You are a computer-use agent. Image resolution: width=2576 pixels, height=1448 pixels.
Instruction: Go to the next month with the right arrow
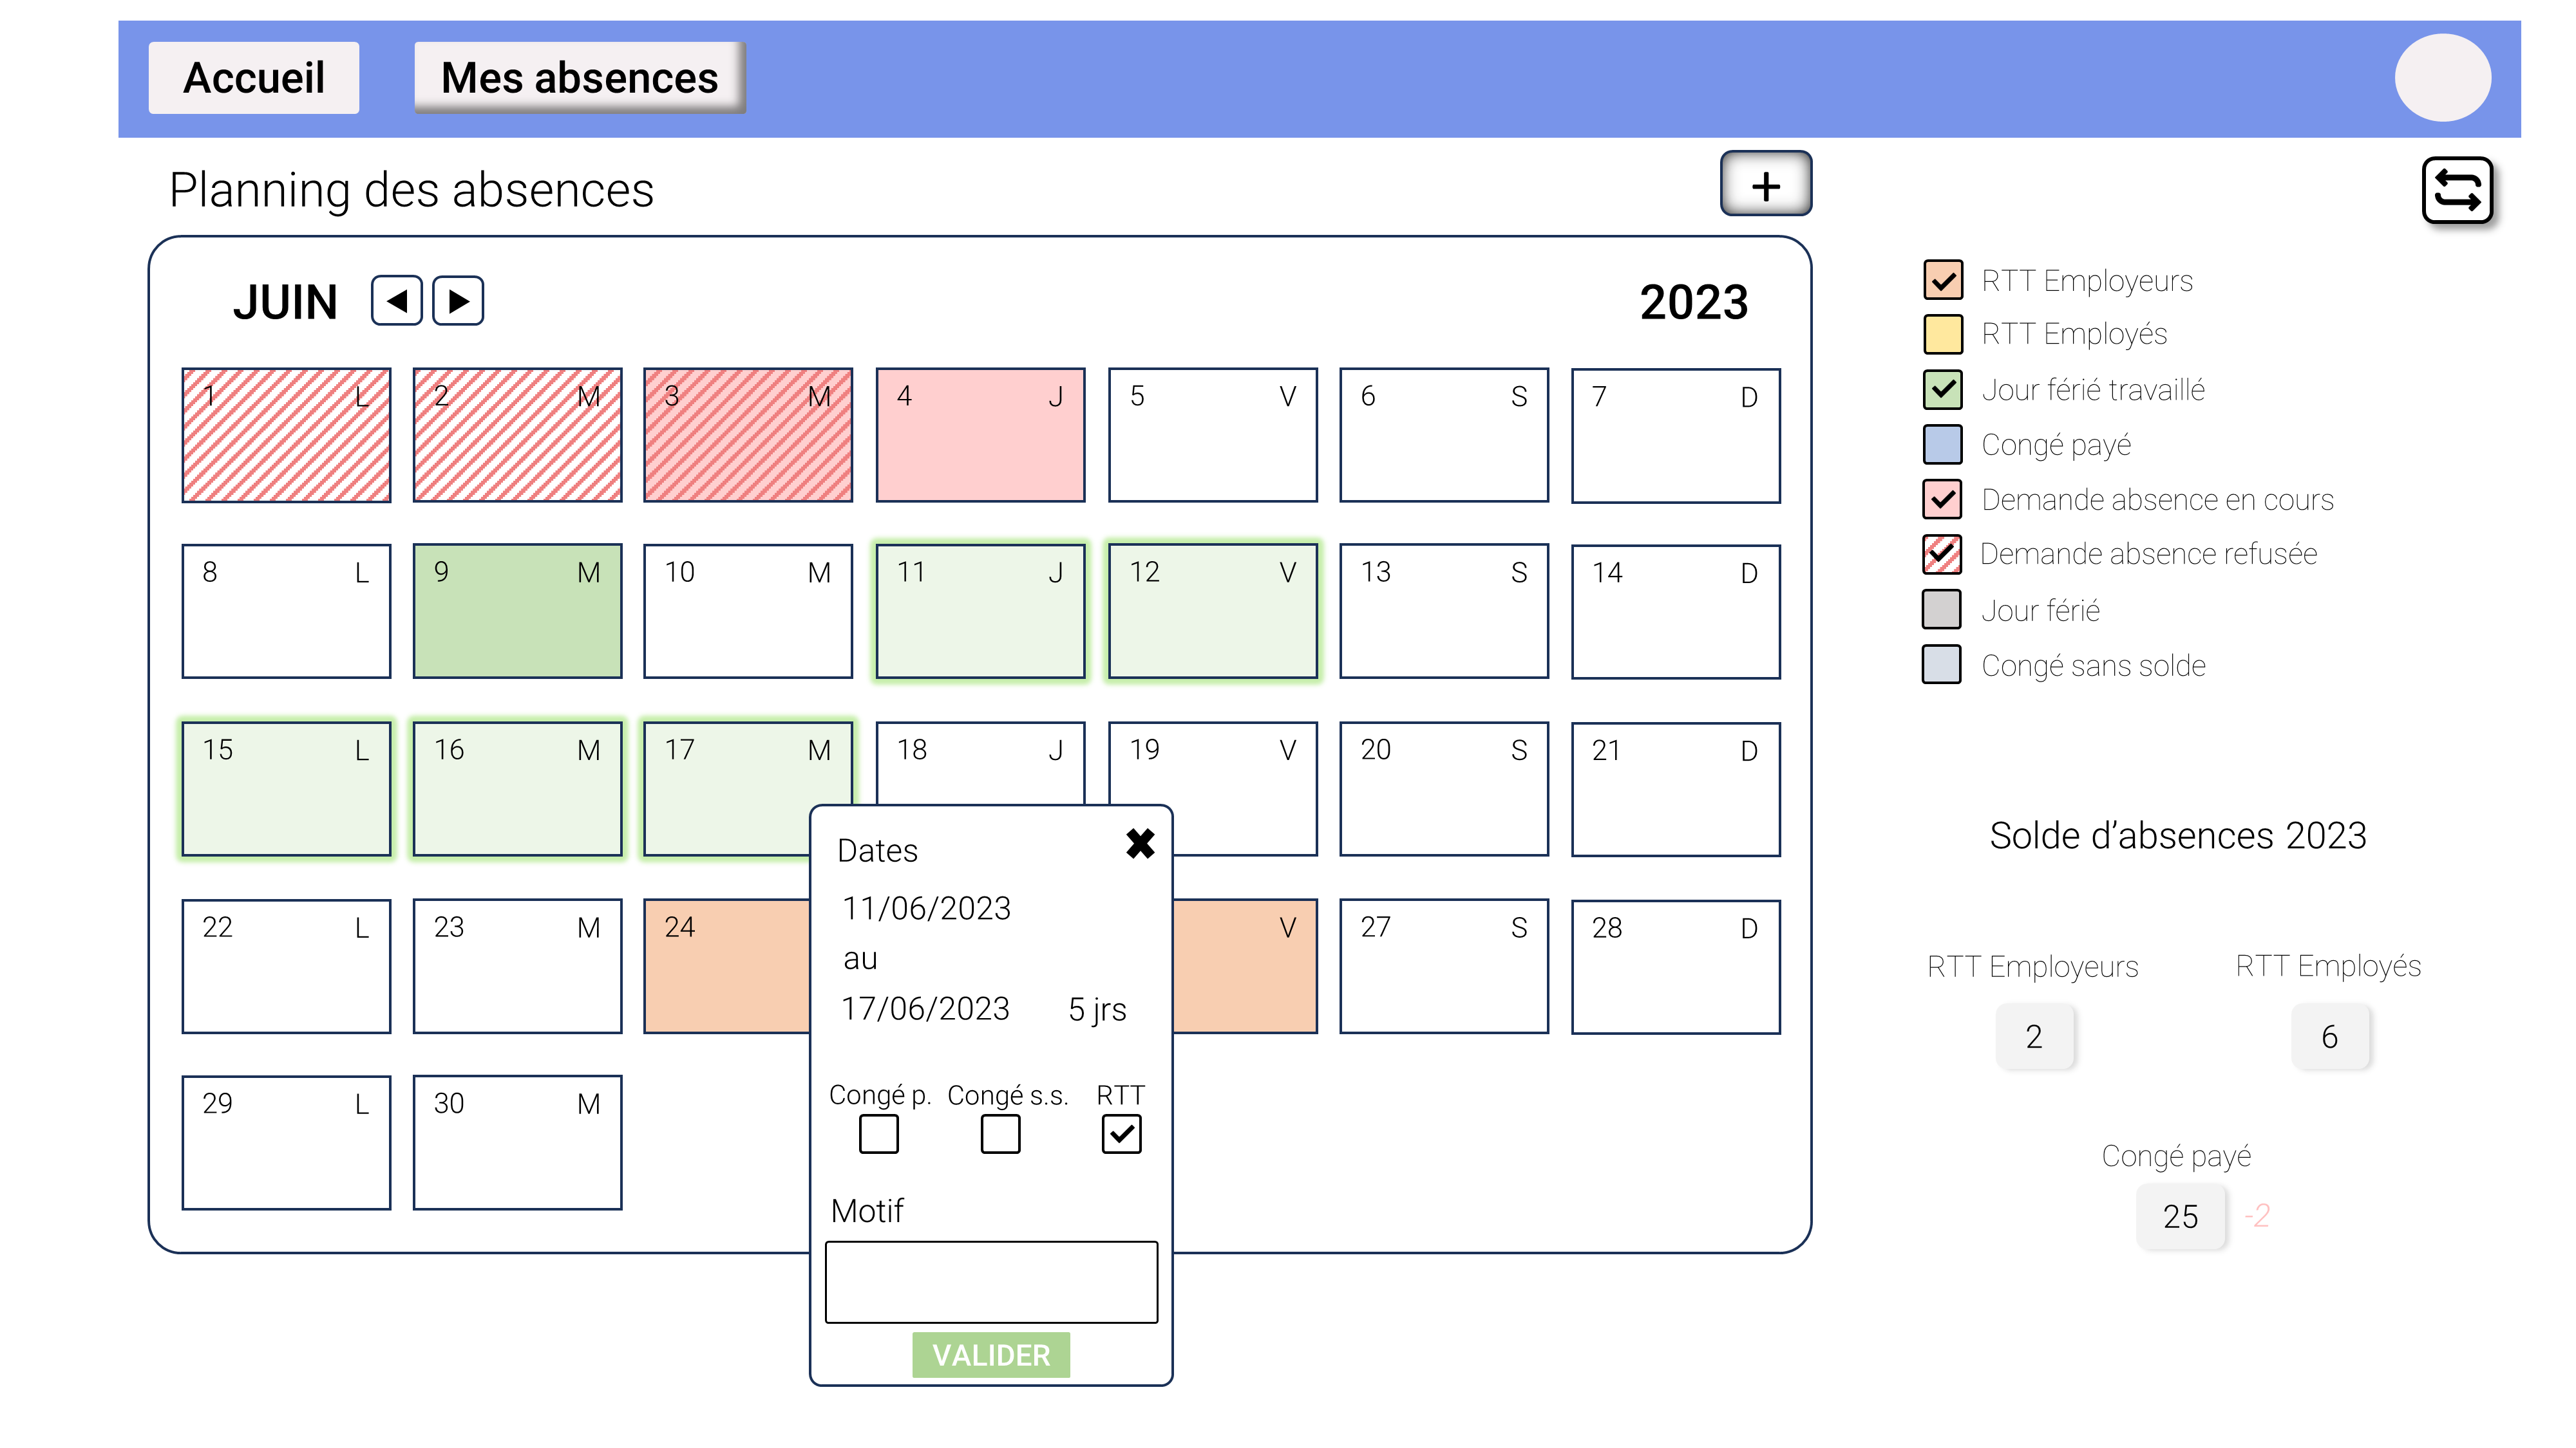tap(458, 300)
